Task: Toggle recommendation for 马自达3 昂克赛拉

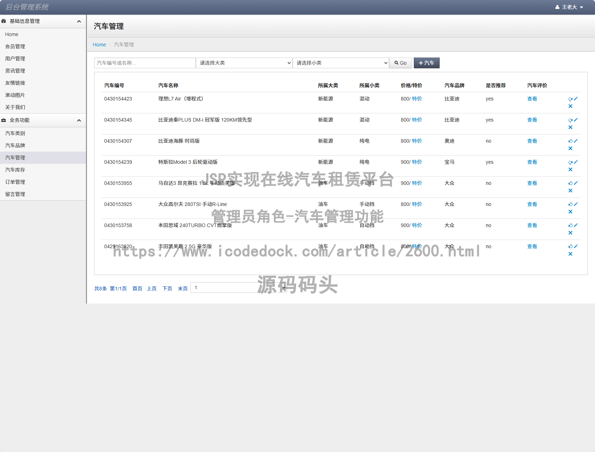Action: (x=570, y=183)
